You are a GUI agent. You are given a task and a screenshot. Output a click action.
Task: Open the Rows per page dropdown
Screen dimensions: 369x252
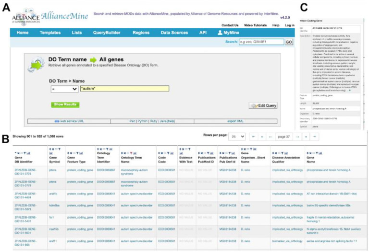click(237, 137)
